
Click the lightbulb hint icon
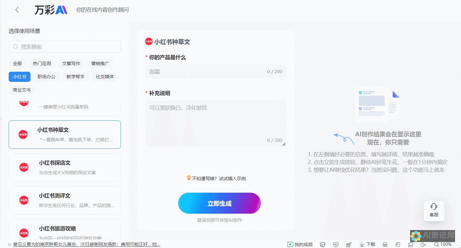tap(189, 178)
